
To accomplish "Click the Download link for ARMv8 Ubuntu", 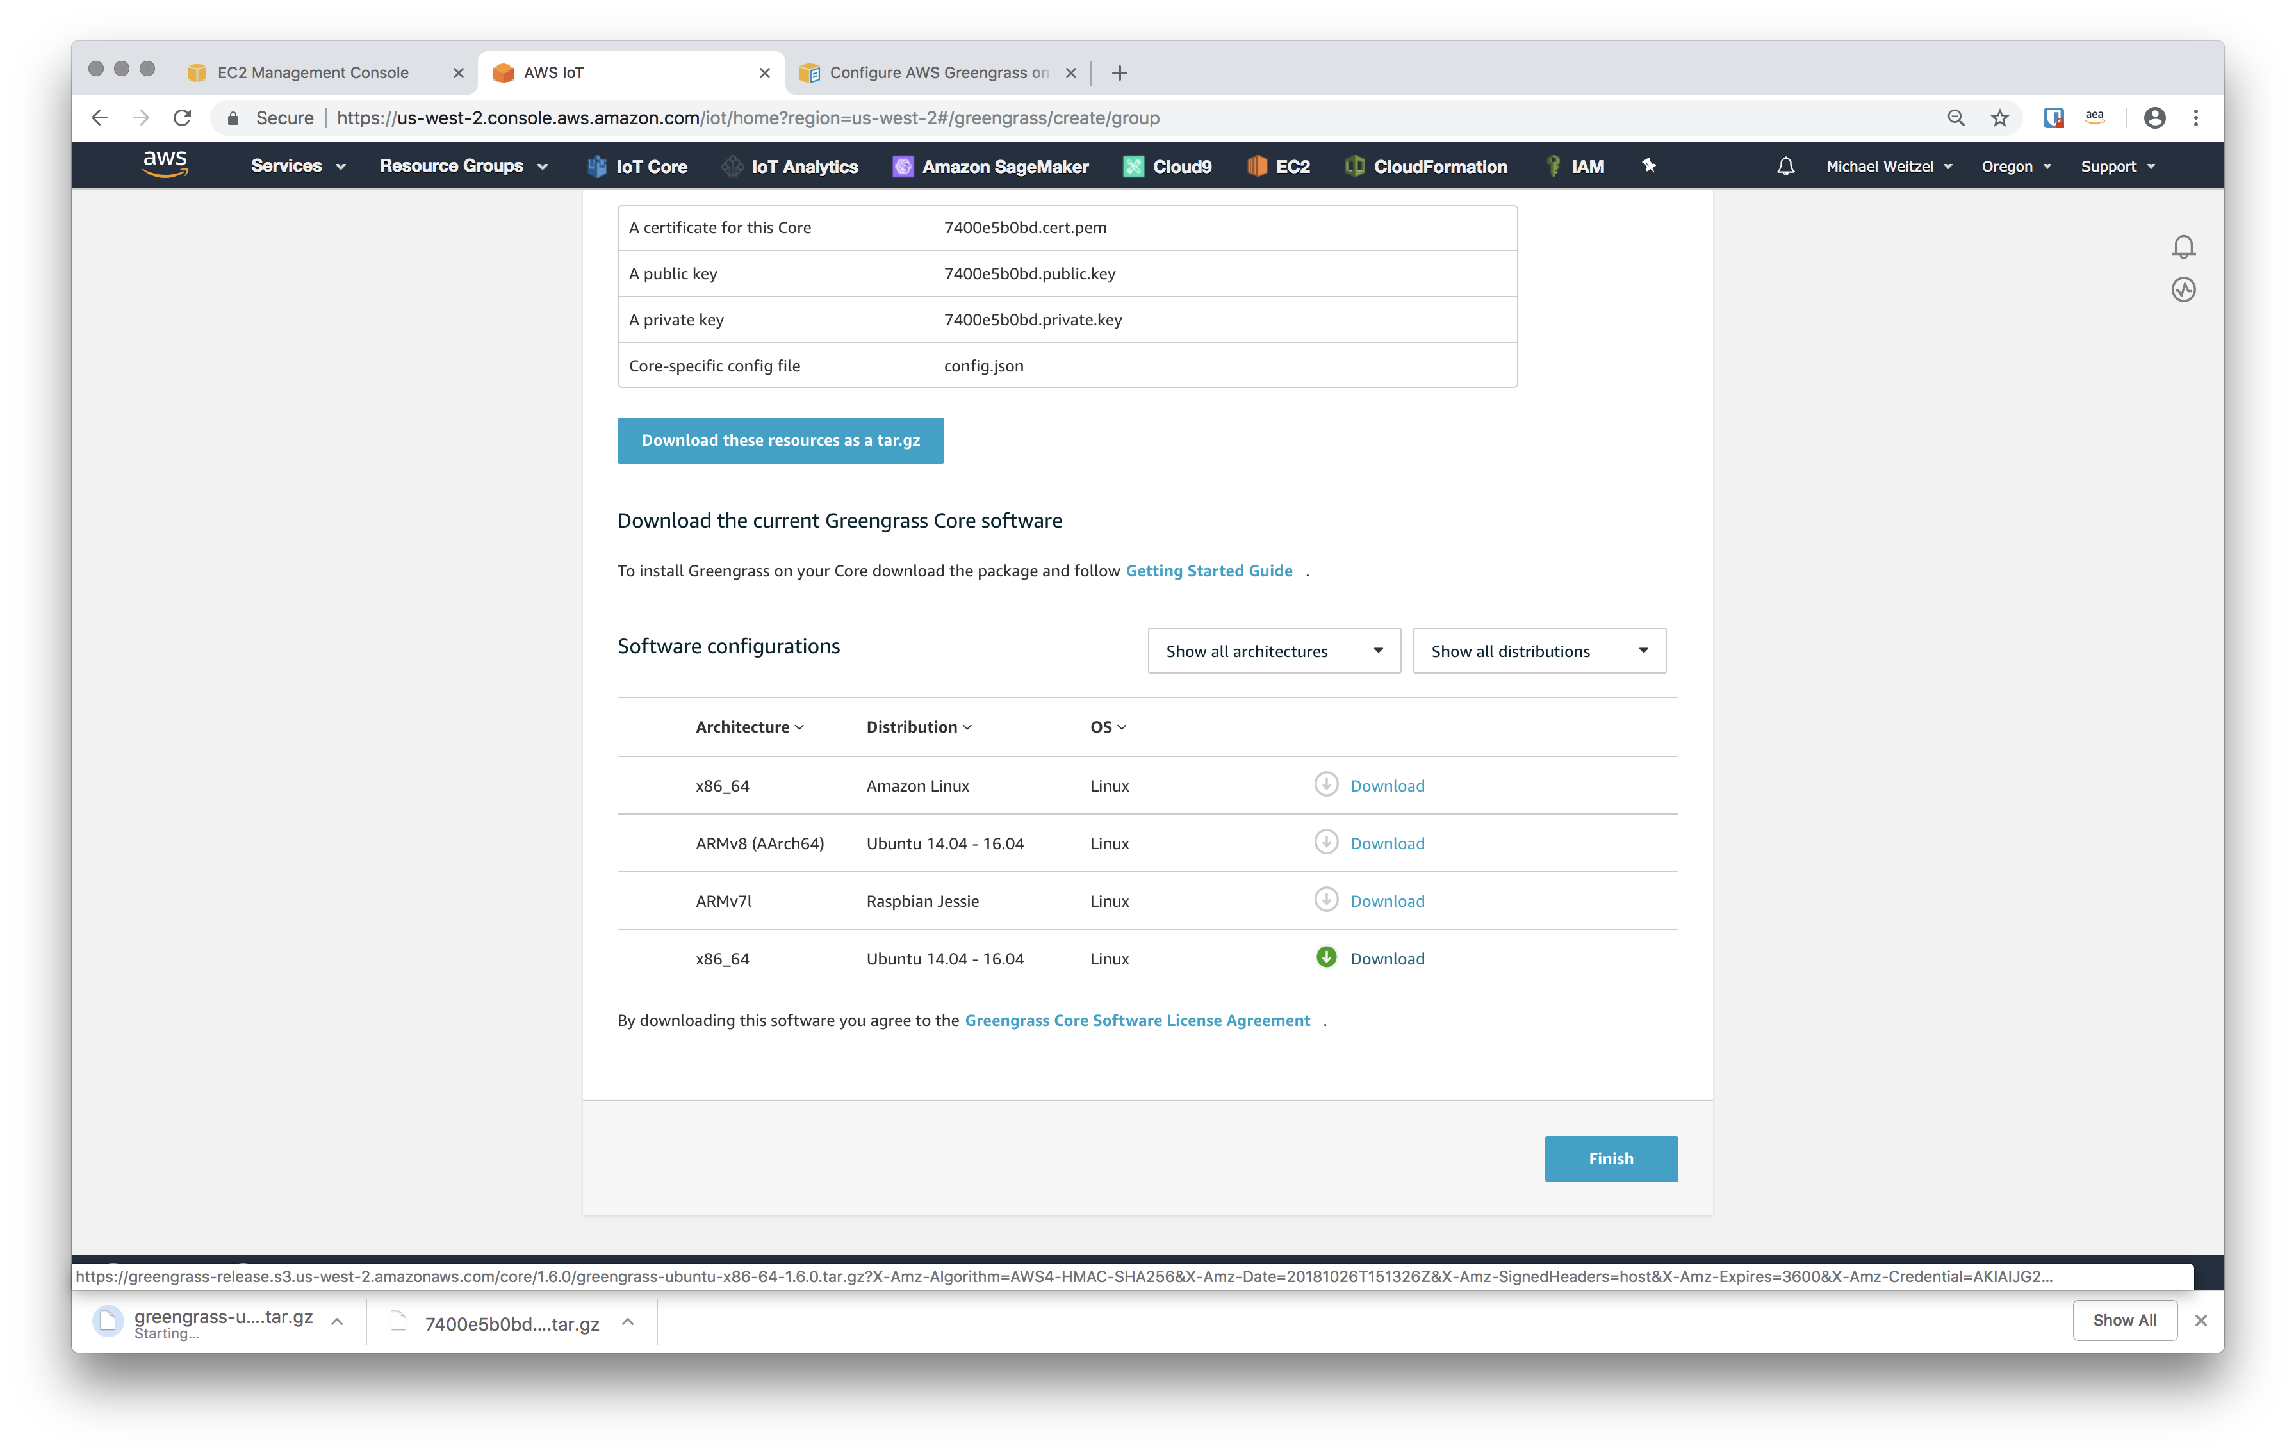I will (1386, 843).
